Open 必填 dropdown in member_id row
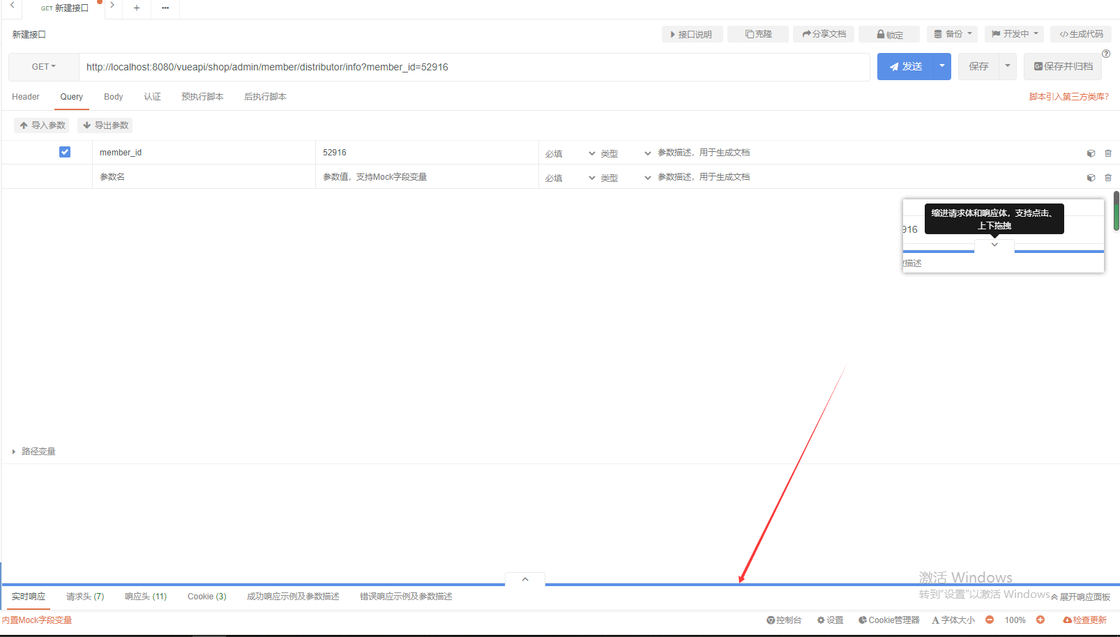1120x637 pixels. point(570,153)
